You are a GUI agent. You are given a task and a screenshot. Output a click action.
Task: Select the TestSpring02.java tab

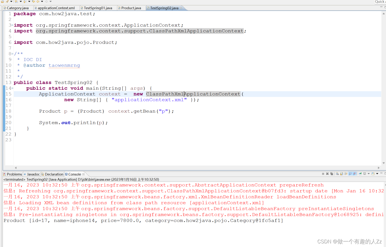[x=164, y=8]
